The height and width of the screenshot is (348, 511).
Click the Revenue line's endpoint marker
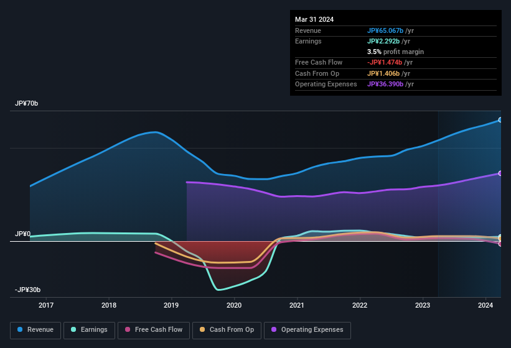tap(500, 120)
